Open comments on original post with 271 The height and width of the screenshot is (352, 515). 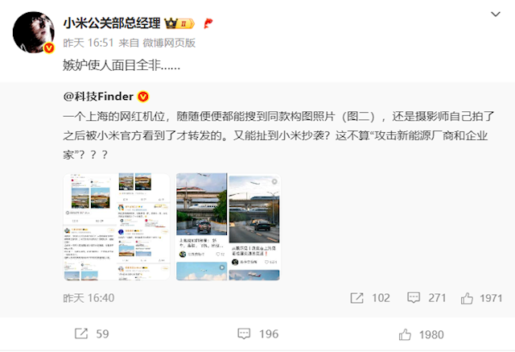tap(426, 298)
